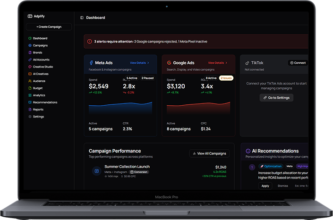Click the 5 Active badge on Meta Ads
Viewport: 333px width, 220px height.
[x=132, y=78]
